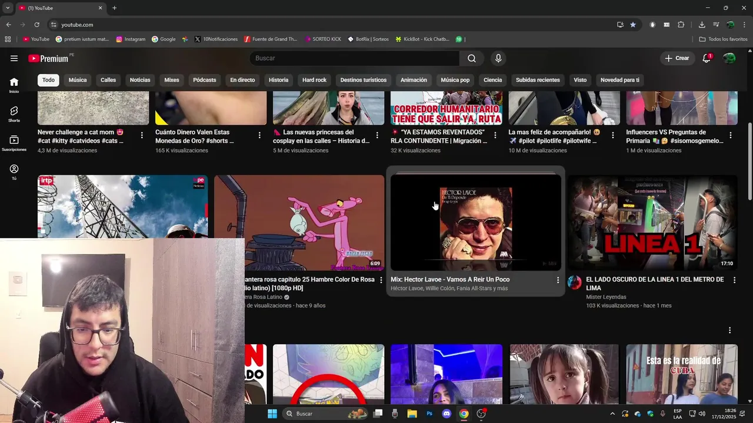Focus the YouTube Buscar search field
The image size is (753, 423).
(x=354, y=58)
